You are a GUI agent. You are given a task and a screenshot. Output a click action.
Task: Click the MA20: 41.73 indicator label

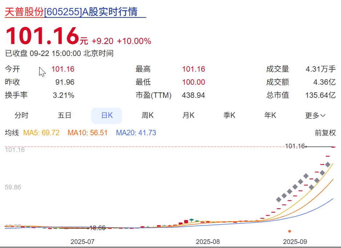(x=136, y=133)
